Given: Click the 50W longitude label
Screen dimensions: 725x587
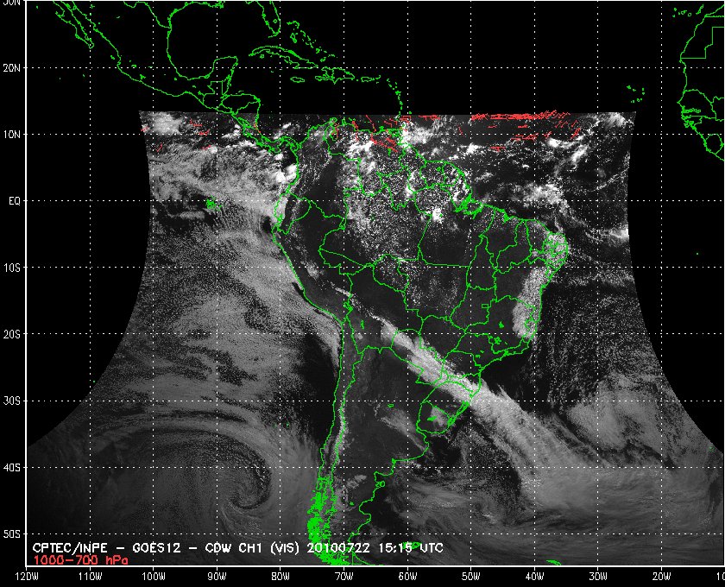Looking at the screenshot, I should point(470,577).
